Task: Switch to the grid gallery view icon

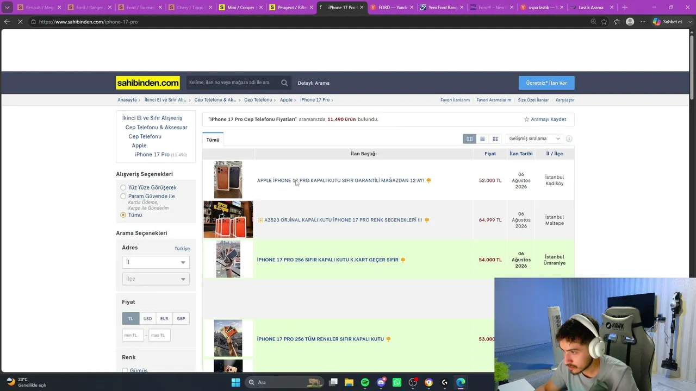Action: pyautogui.click(x=495, y=139)
